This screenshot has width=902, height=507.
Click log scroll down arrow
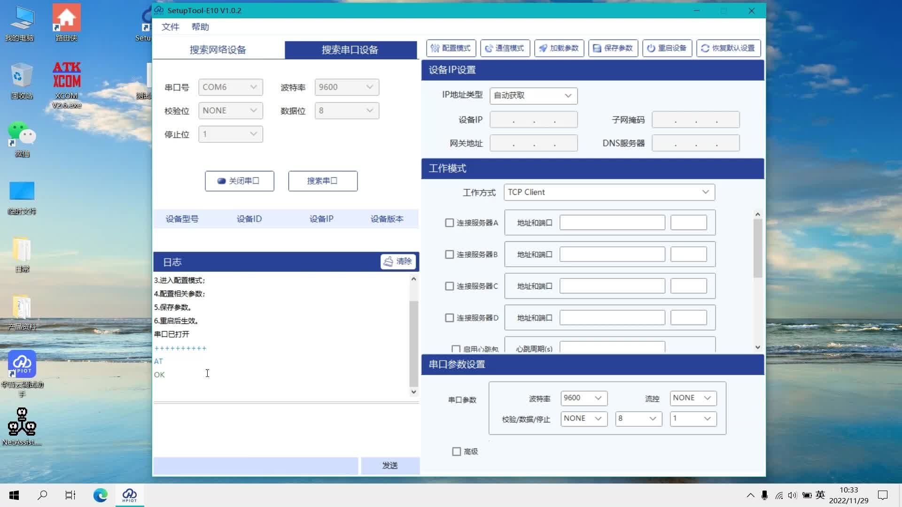[x=413, y=392]
